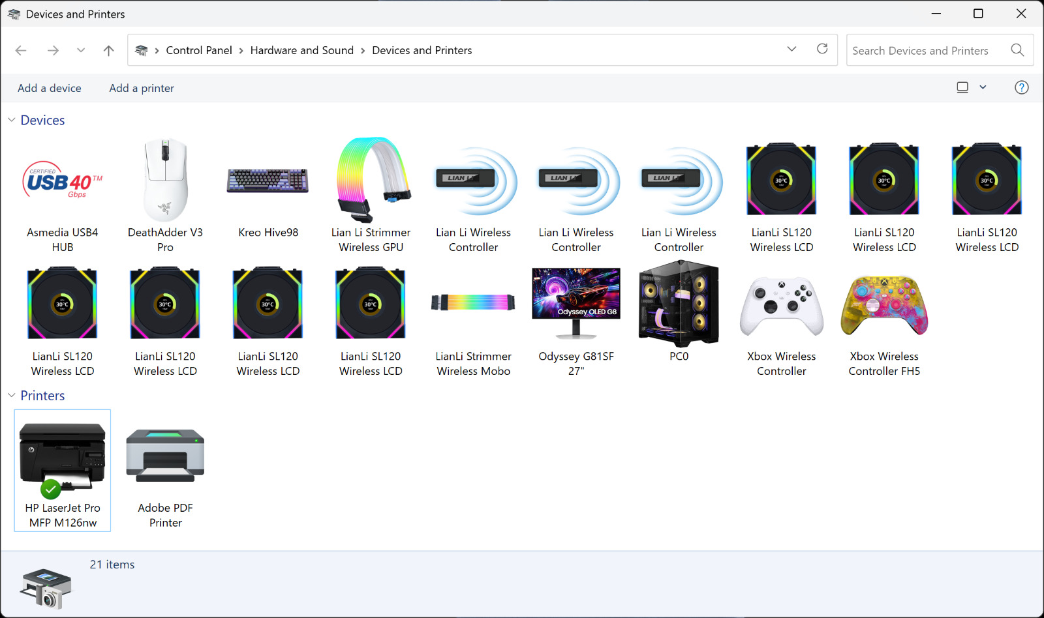Viewport: 1044px width, 618px height.
Task: Select the Xbox Wireless Controller FH5
Action: [x=884, y=319]
